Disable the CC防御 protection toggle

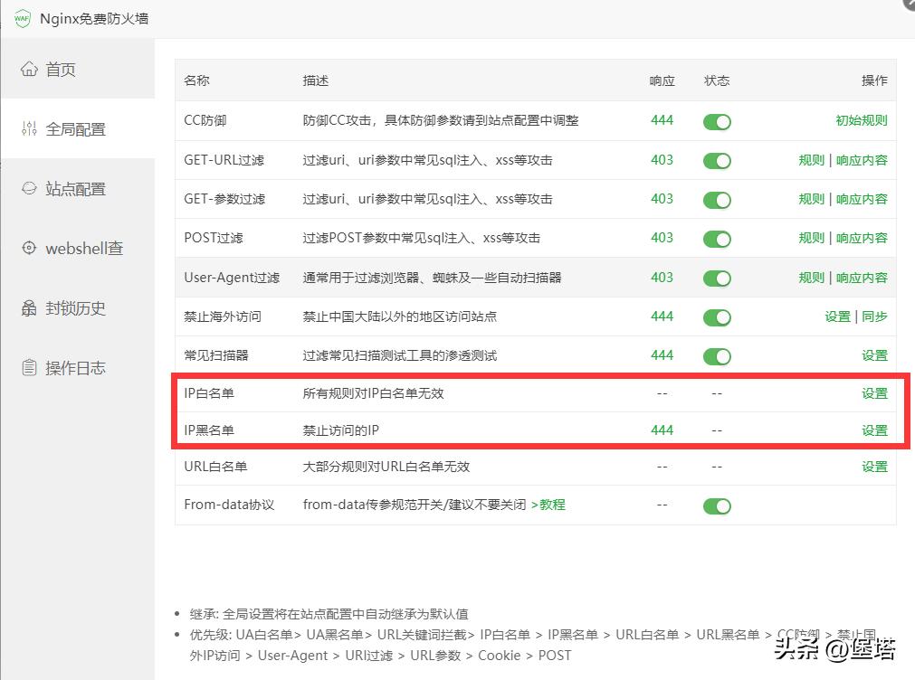click(716, 120)
